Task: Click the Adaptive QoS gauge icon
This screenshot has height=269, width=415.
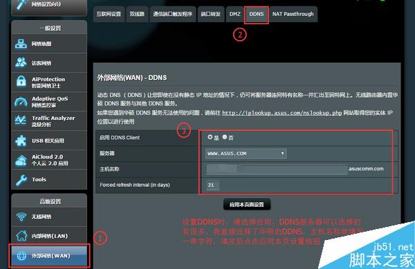Action: 21,101
